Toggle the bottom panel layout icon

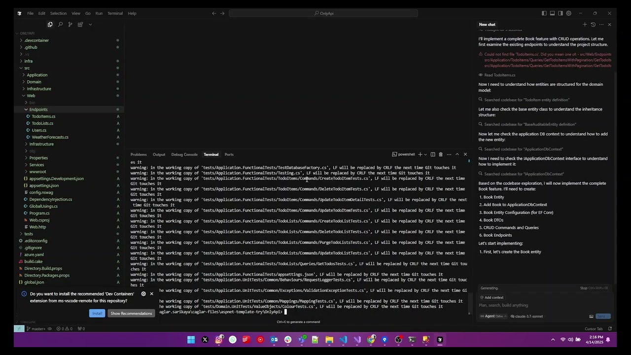pyautogui.click(x=553, y=13)
